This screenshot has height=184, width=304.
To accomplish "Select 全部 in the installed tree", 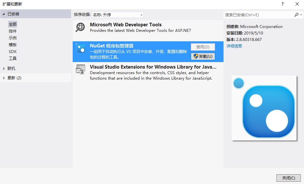I will coord(13,24).
